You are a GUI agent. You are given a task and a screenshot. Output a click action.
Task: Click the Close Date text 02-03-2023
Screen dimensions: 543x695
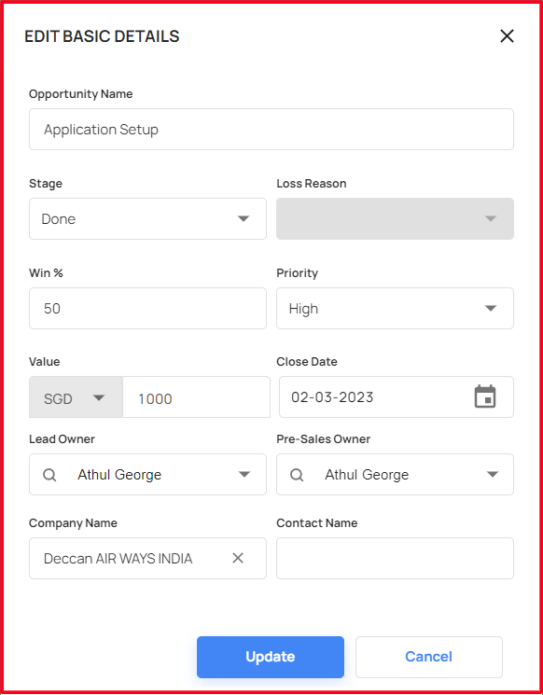[332, 397]
